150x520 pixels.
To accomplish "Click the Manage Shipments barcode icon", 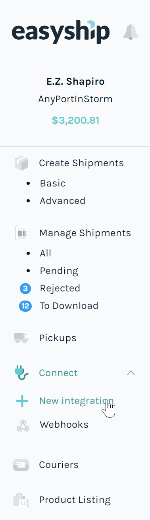I will 21,233.
